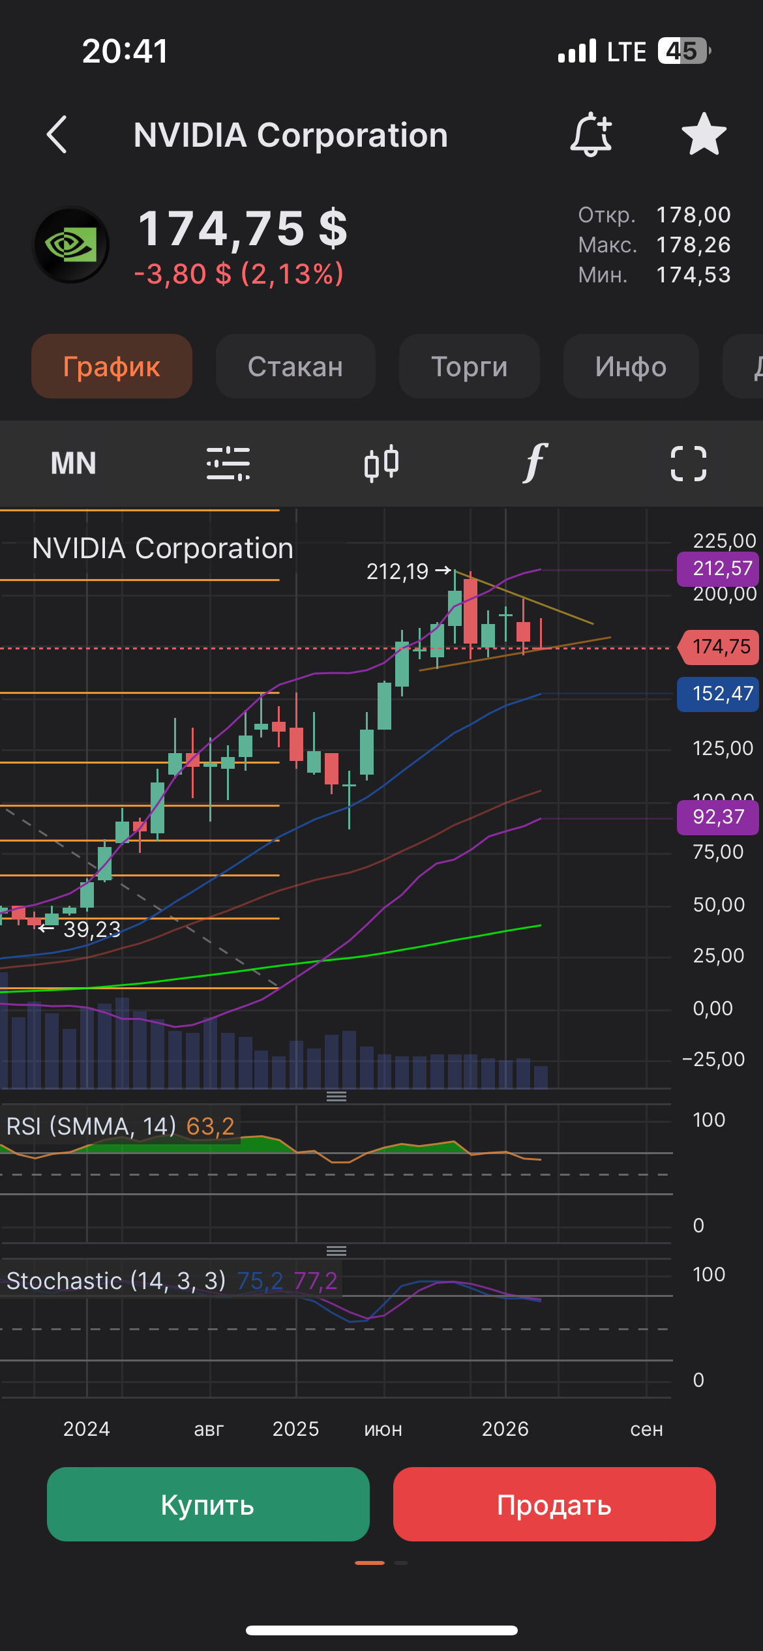Image resolution: width=763 pixels, height=1651 pixels.
Task: Grab the resize handle above Stochastic panel
Action: (337, 1251)
